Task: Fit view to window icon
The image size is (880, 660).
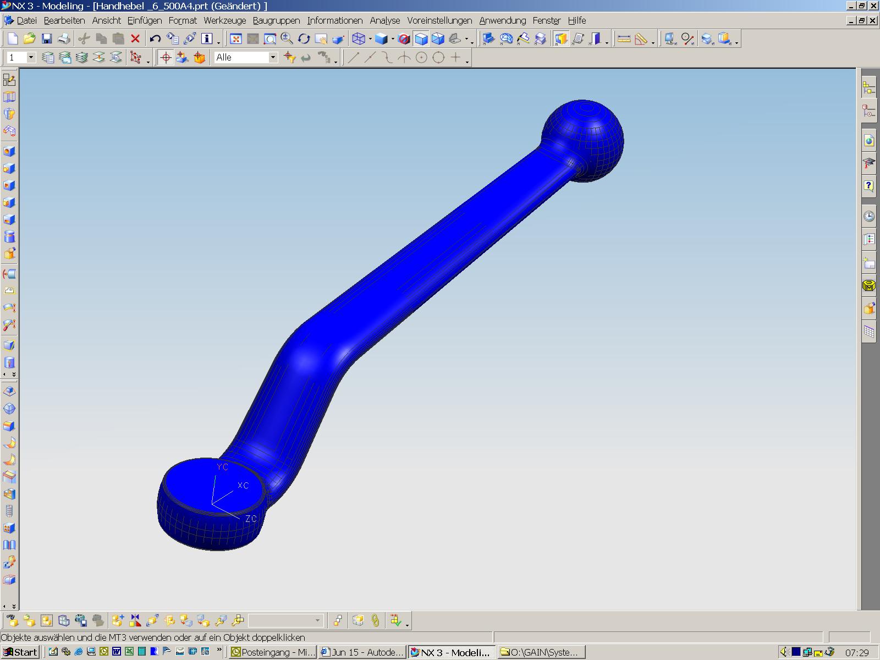Action: click(236, 38)
